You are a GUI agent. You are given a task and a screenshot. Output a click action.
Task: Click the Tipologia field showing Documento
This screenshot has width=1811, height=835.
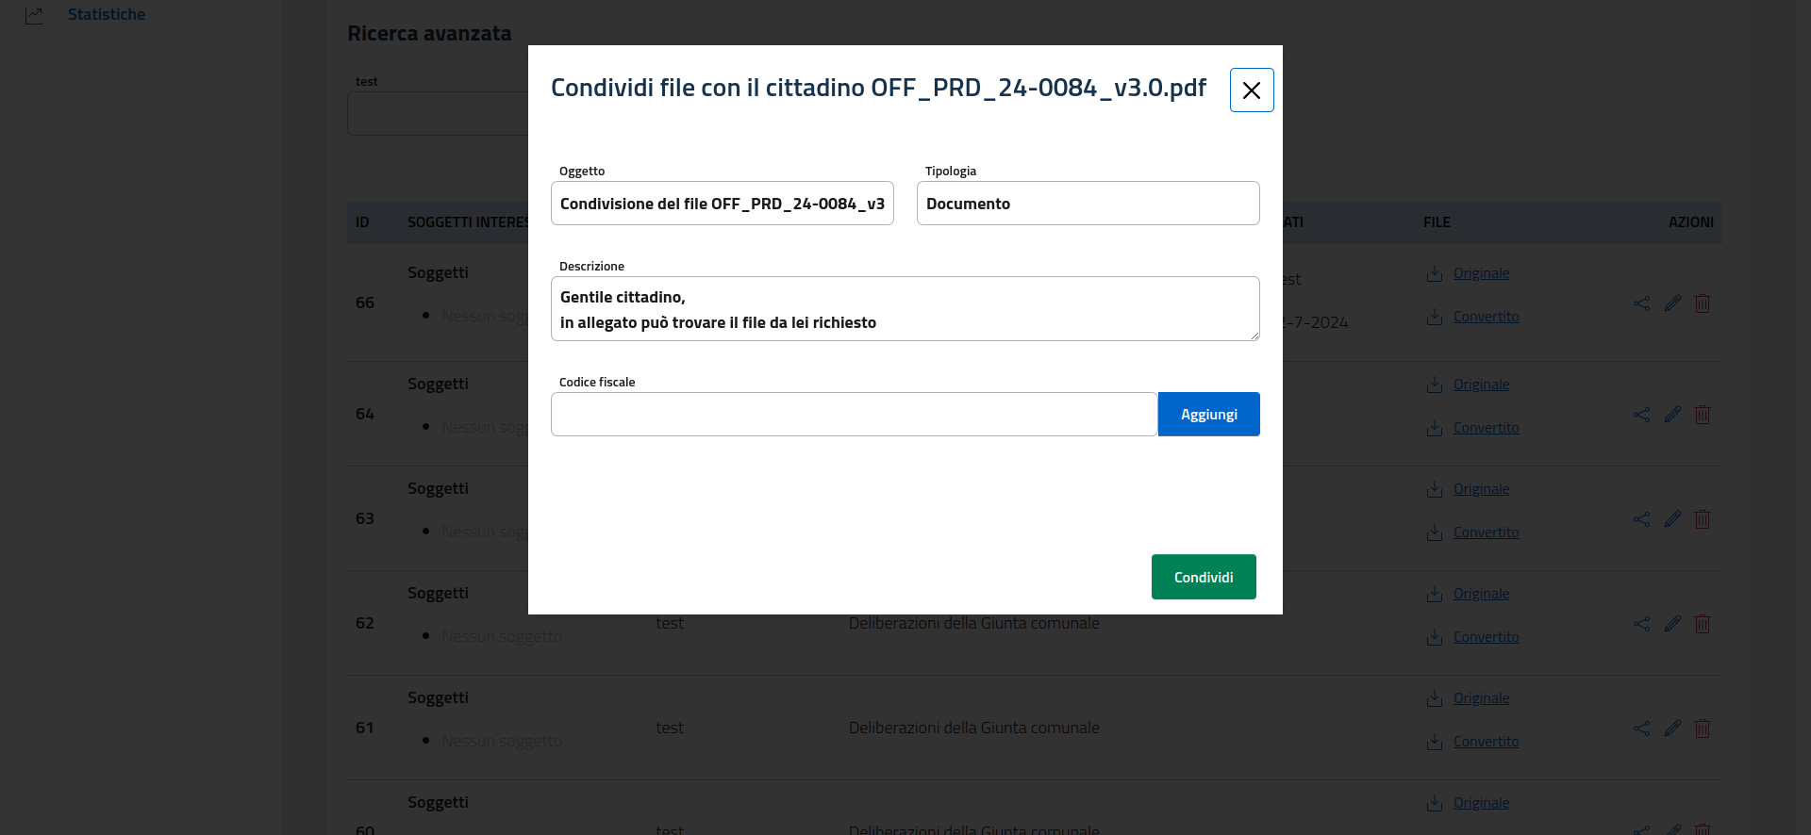tap(1088, 204)
